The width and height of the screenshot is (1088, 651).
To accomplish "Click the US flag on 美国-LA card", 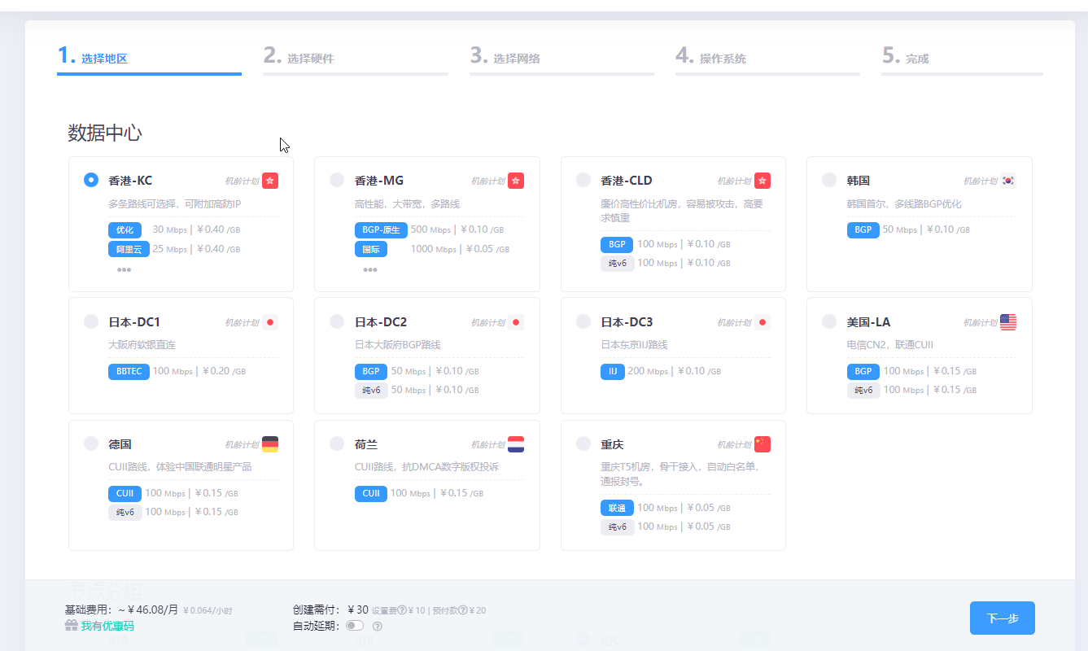I will 1008,322.
